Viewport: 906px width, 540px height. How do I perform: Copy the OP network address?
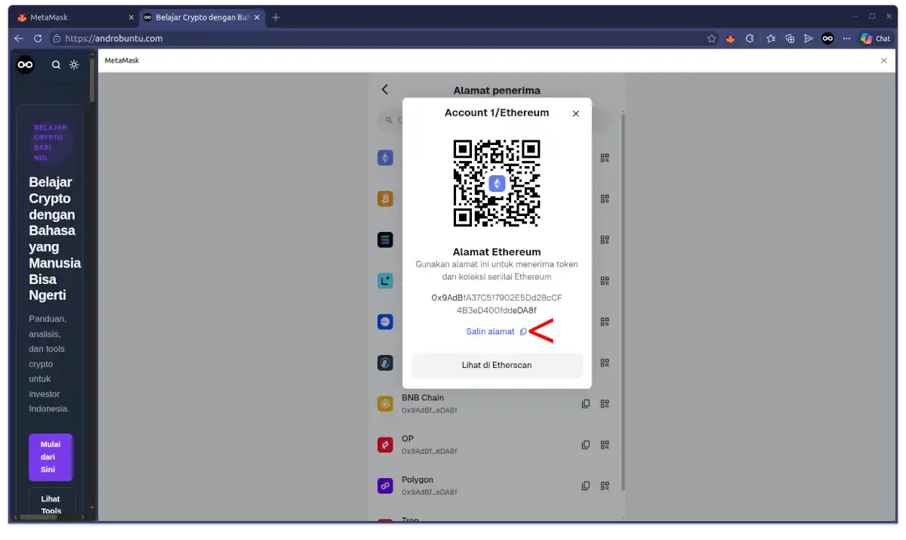pyautogui.click(x=585, y=445)
